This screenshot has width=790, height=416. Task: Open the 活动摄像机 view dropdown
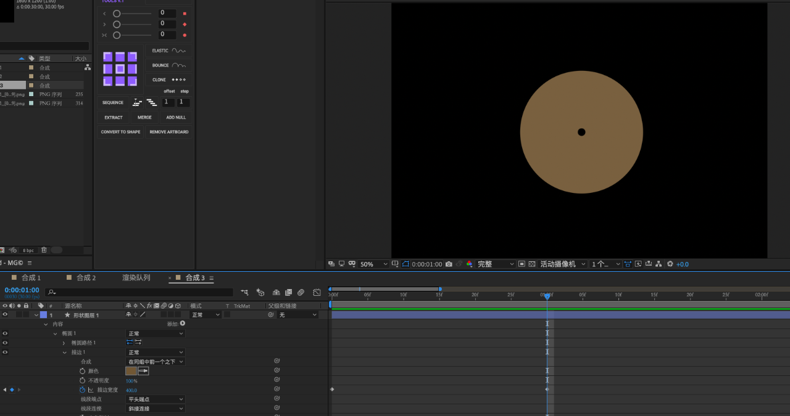click(562, 264)
